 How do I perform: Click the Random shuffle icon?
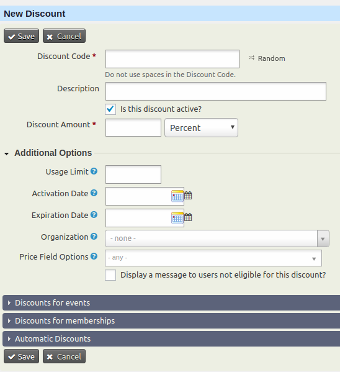click(251, 58)
